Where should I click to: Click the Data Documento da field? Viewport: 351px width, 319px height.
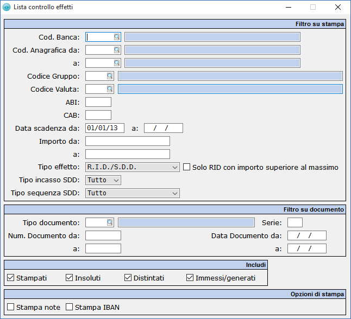(x=307, y=235)
